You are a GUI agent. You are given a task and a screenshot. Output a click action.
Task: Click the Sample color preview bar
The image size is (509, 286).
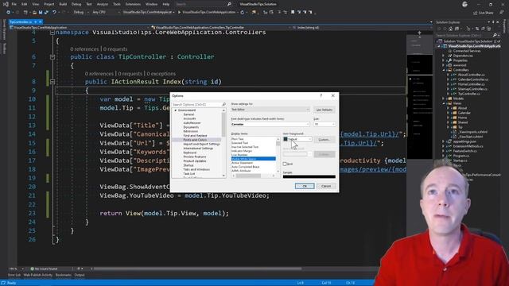(x=309, y=176)
